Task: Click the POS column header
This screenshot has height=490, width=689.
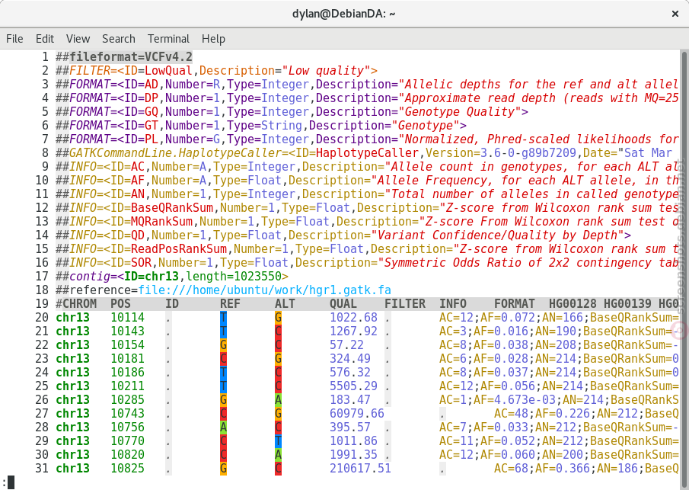Action: [x=121, y=303]
